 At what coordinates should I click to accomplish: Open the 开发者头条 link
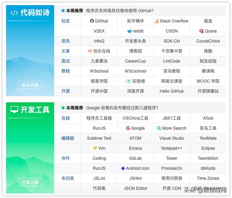[x=135, y=41]
